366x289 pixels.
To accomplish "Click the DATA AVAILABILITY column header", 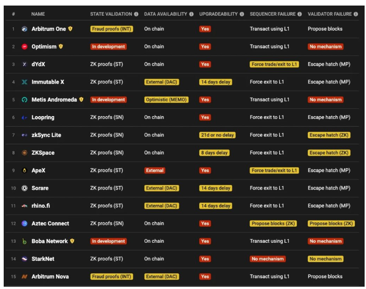I will (x=165, y=14).
